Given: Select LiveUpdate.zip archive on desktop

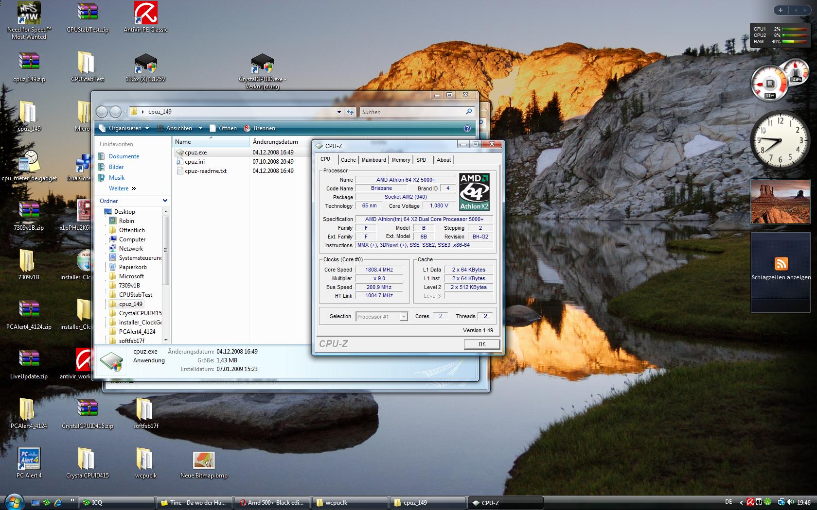Looking at the screenshot, I should point(29,364).
